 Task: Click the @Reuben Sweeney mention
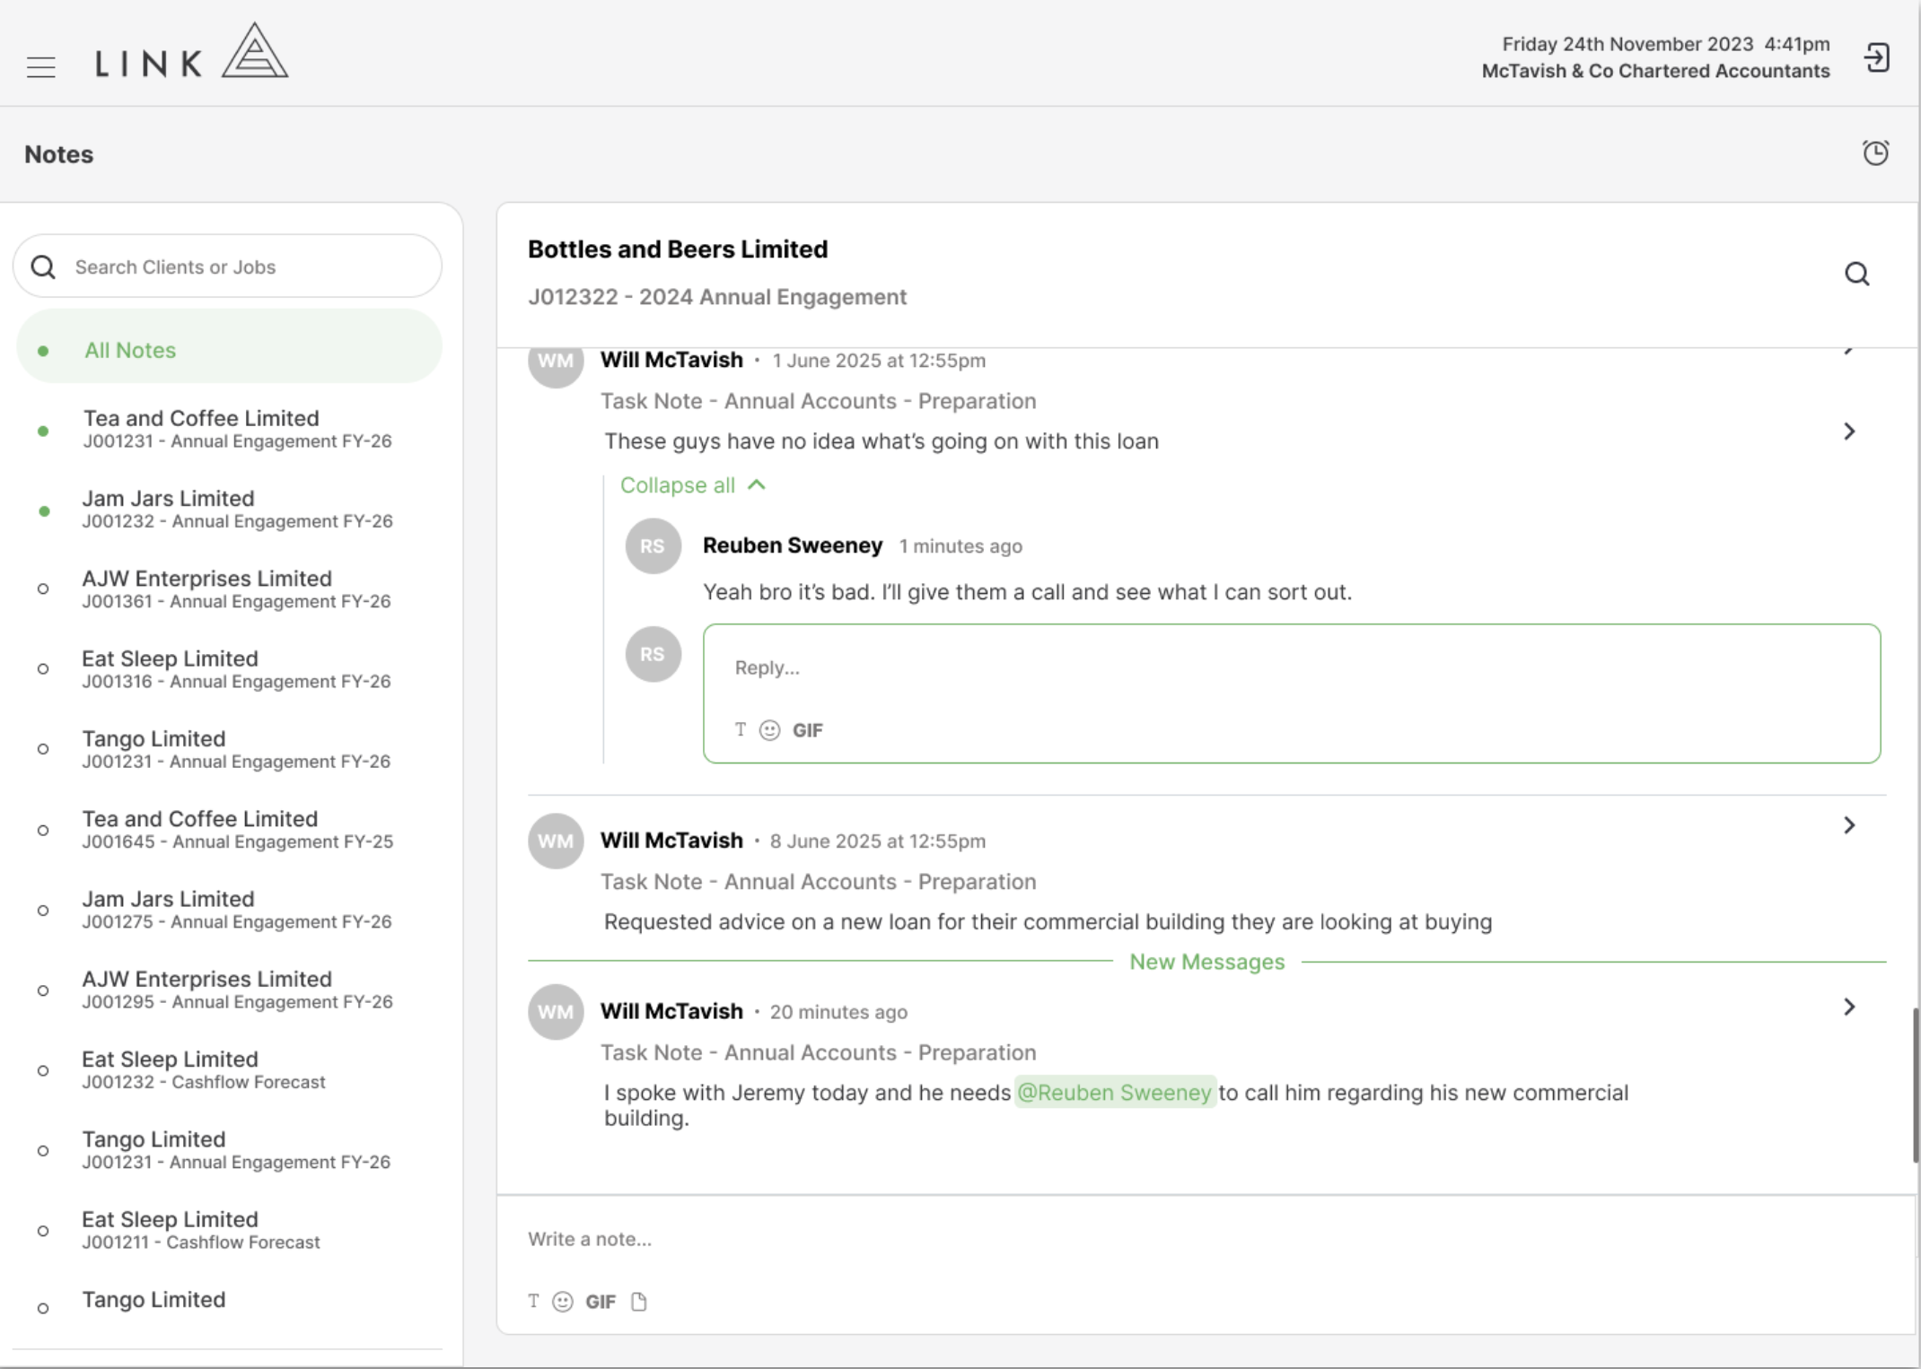click(1115, 1093)
